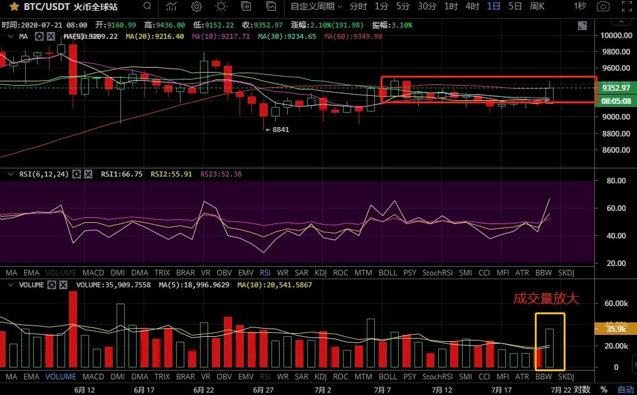Switch RSI panel to SKDJ indicator
Viewport: 637px width, 395px height.
[566, 272]
